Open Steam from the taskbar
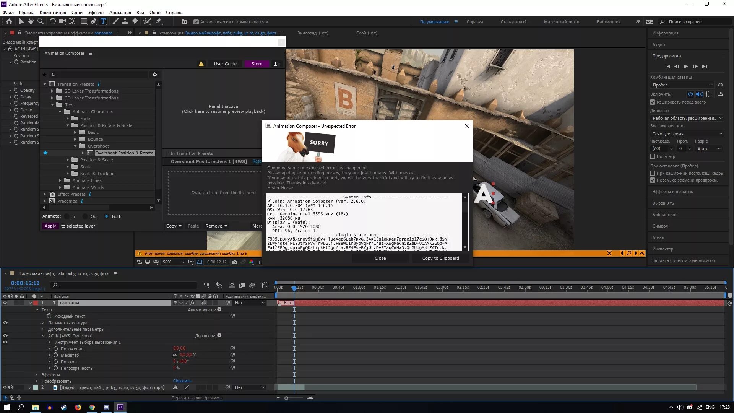The height and width of the screenshot is (413, 734). 64,407
